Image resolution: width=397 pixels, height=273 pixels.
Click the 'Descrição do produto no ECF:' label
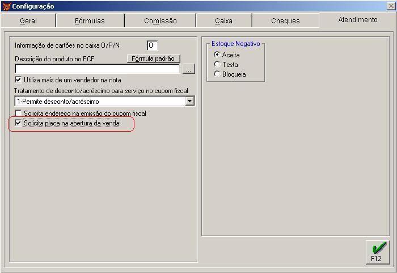point(55,59)
